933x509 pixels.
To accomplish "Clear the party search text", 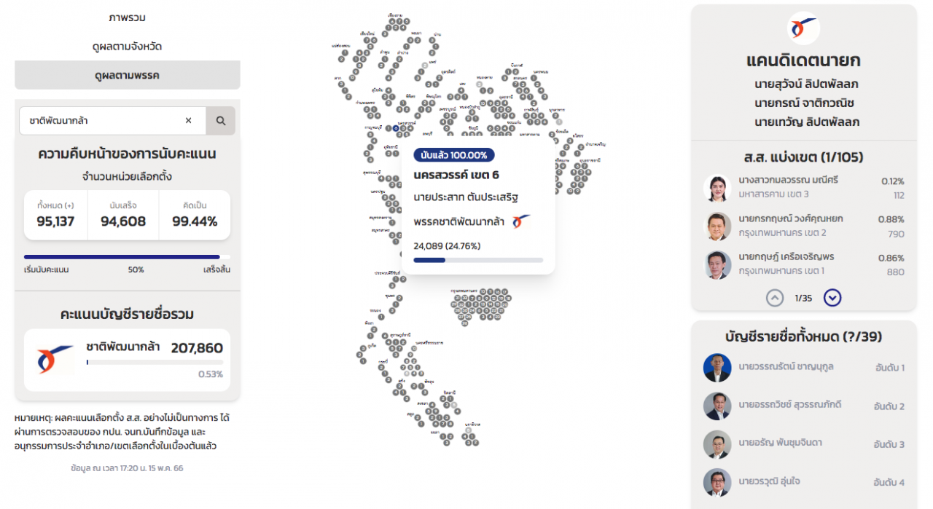I will pyautogui.click(x=188, y=121).
